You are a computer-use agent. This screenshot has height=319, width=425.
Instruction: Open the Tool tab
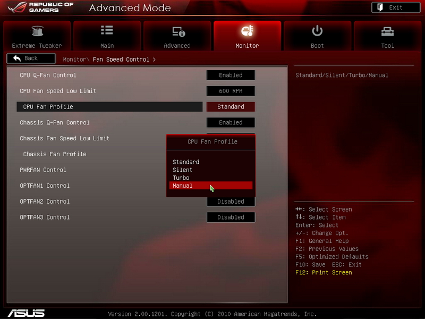(388, 36)
